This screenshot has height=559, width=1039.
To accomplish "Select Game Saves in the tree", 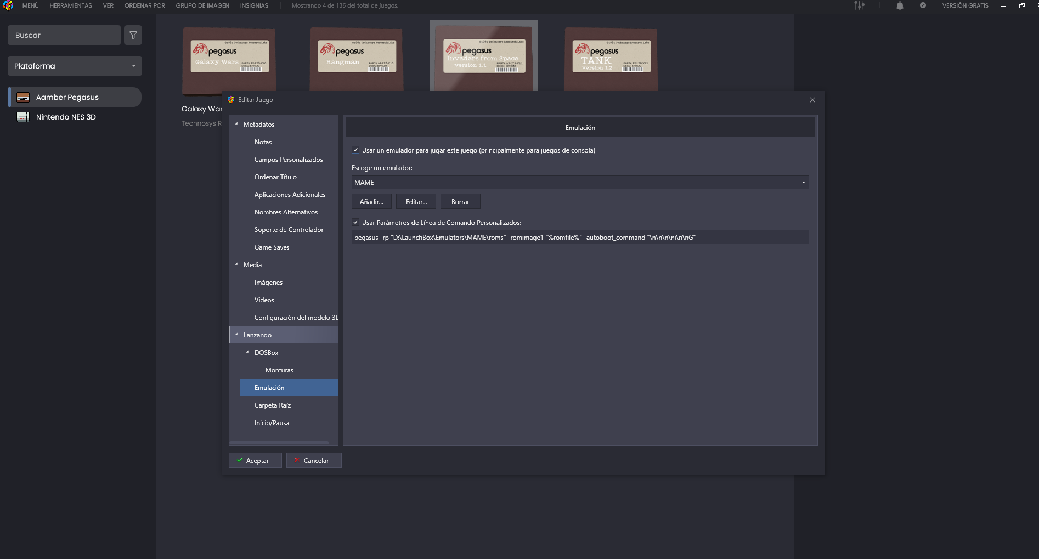I will click(x=272, y=247).
